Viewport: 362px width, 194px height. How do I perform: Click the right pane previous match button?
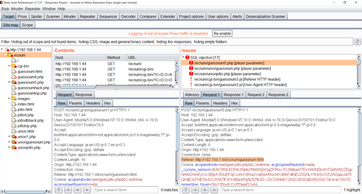click(x=195, y=190)
